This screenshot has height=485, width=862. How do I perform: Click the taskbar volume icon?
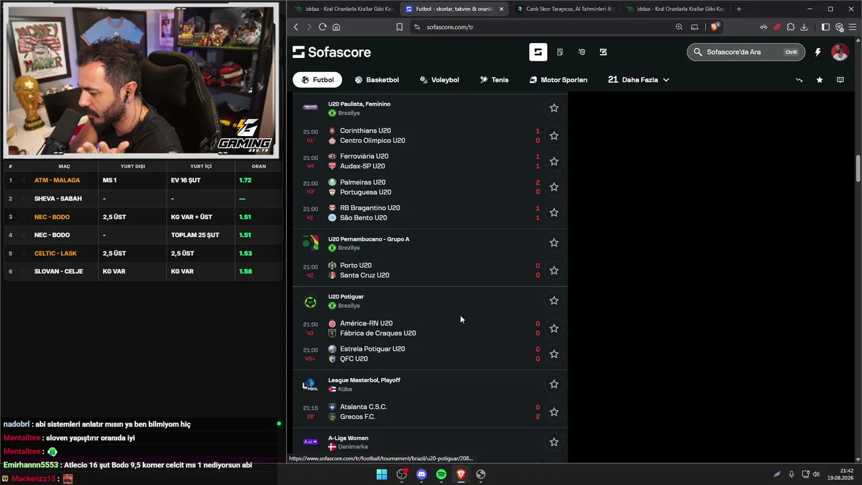(x=816, y=474)
